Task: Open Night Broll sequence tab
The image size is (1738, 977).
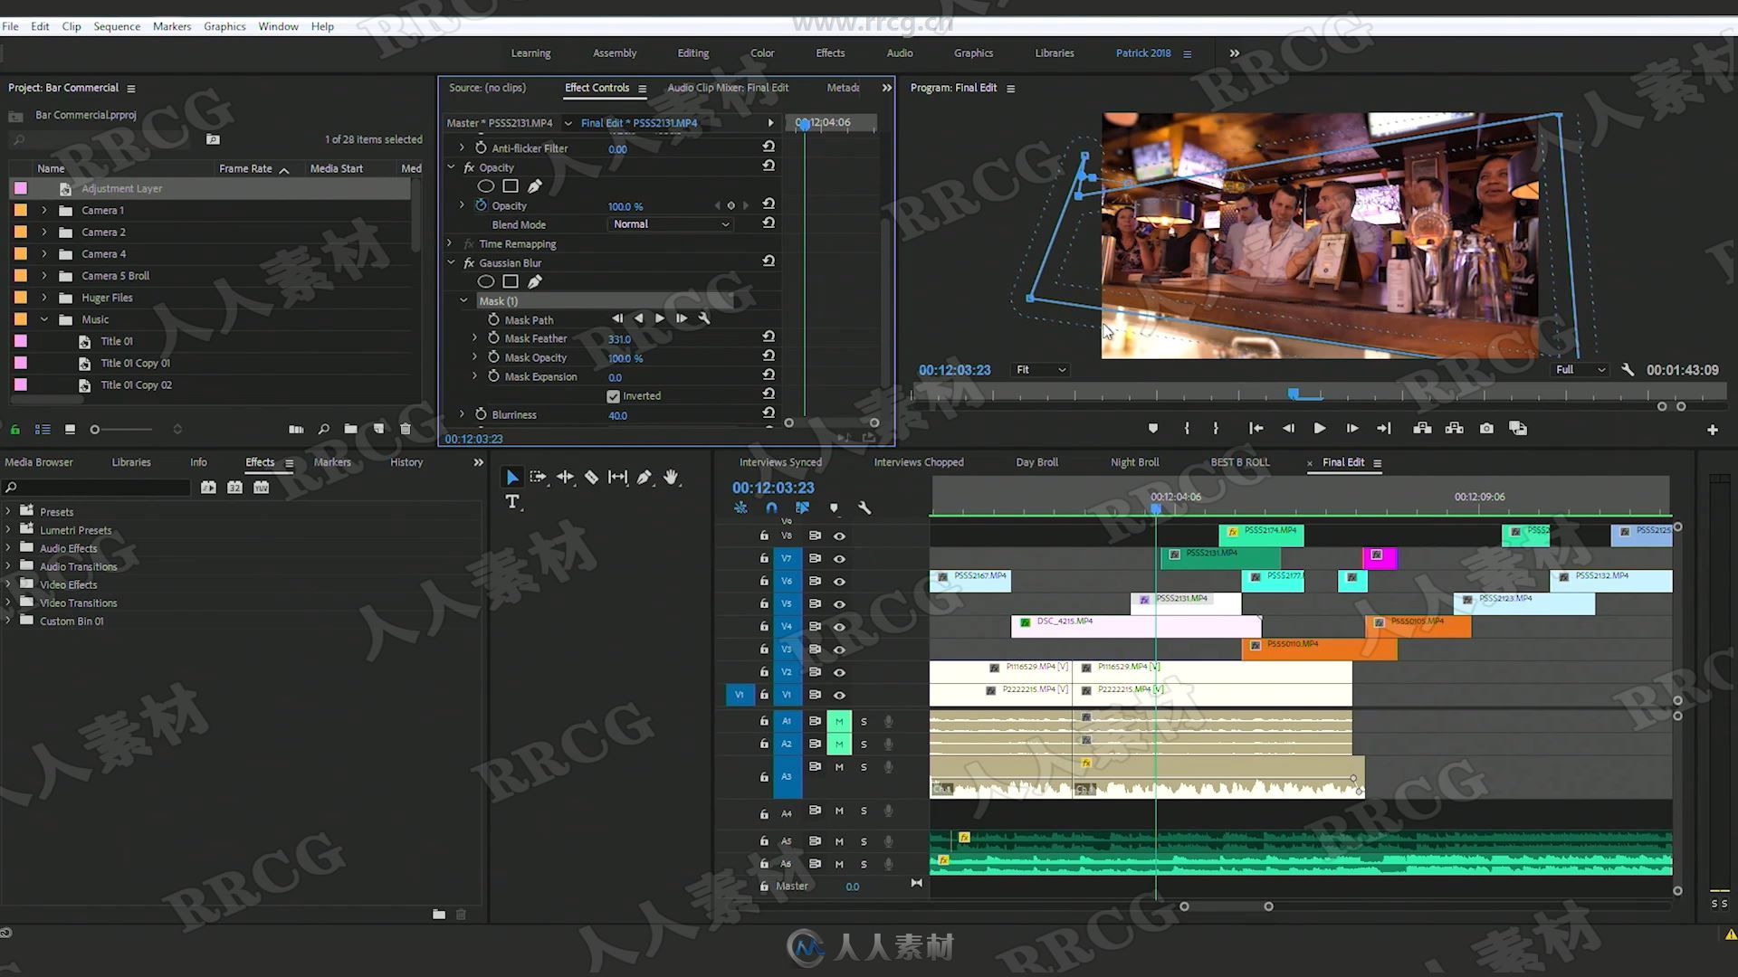Action: 1134,462
